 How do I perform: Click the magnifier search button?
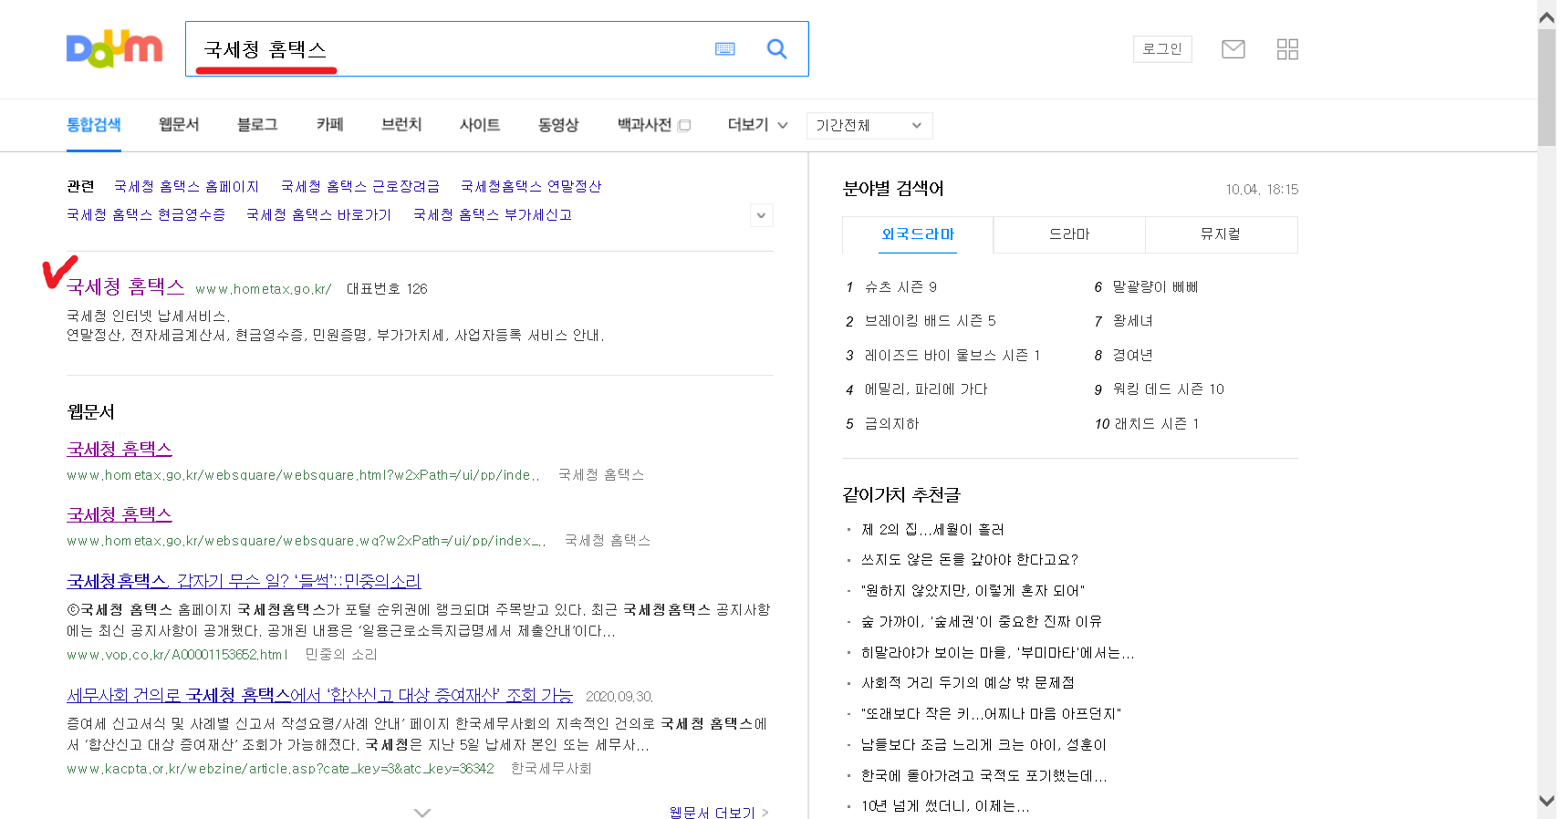(776, 48)
